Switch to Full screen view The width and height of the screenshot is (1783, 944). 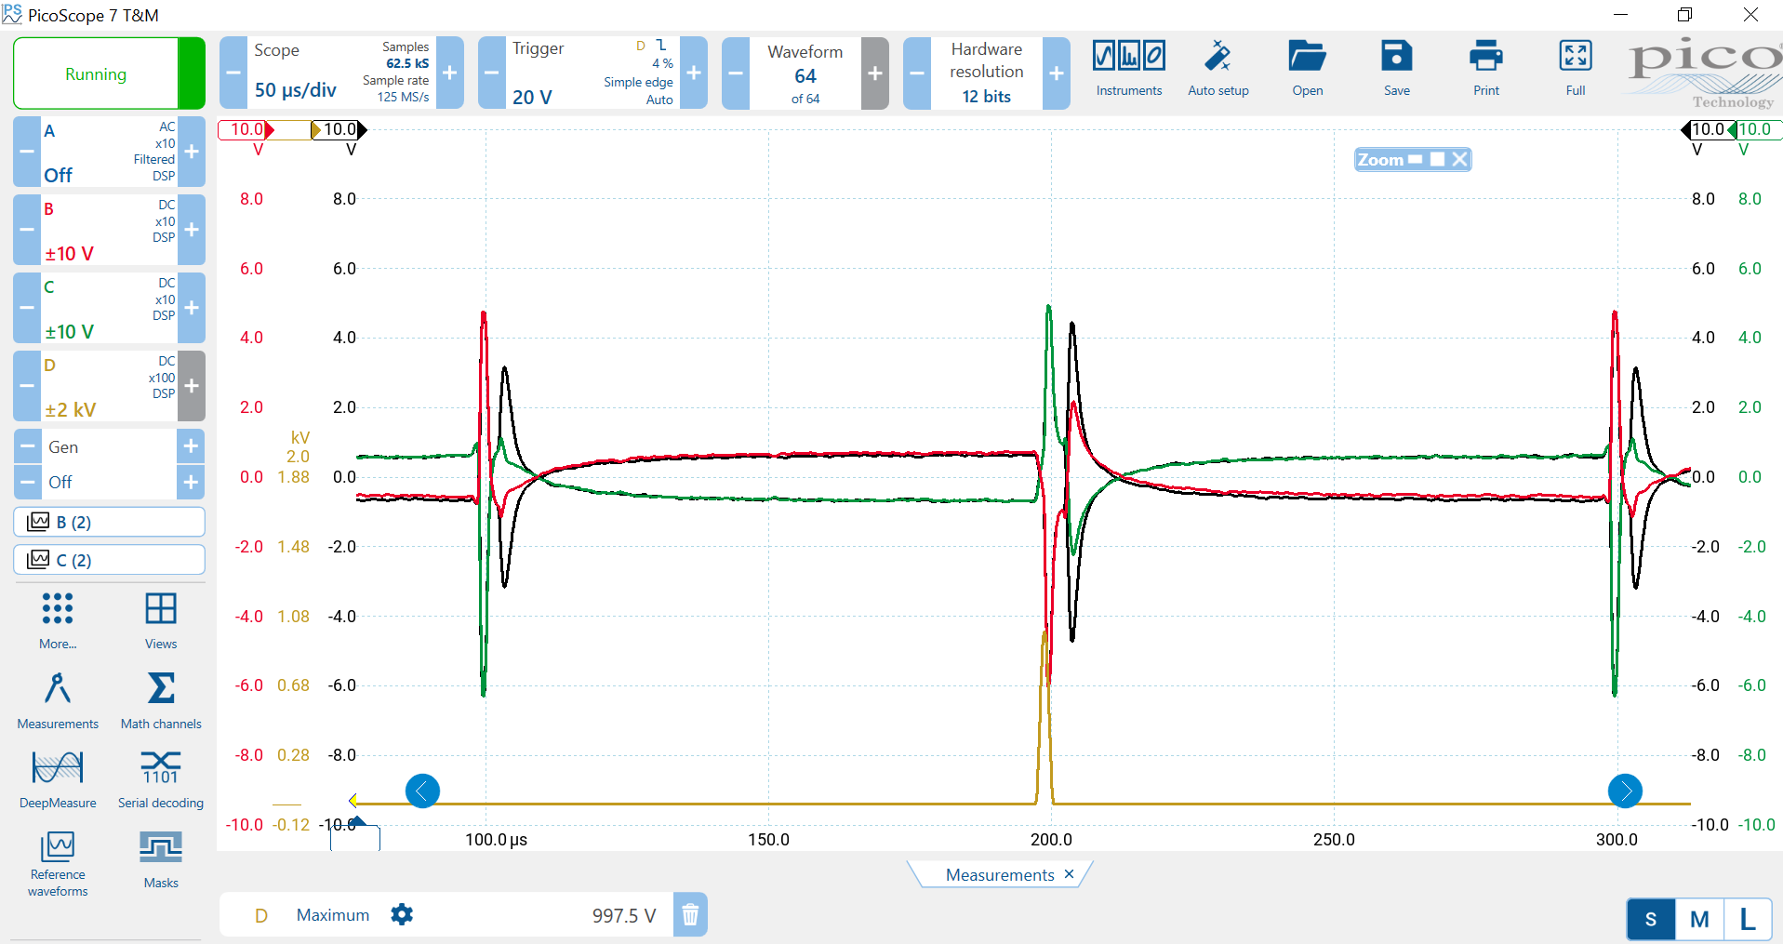[x=1575, y=69]
